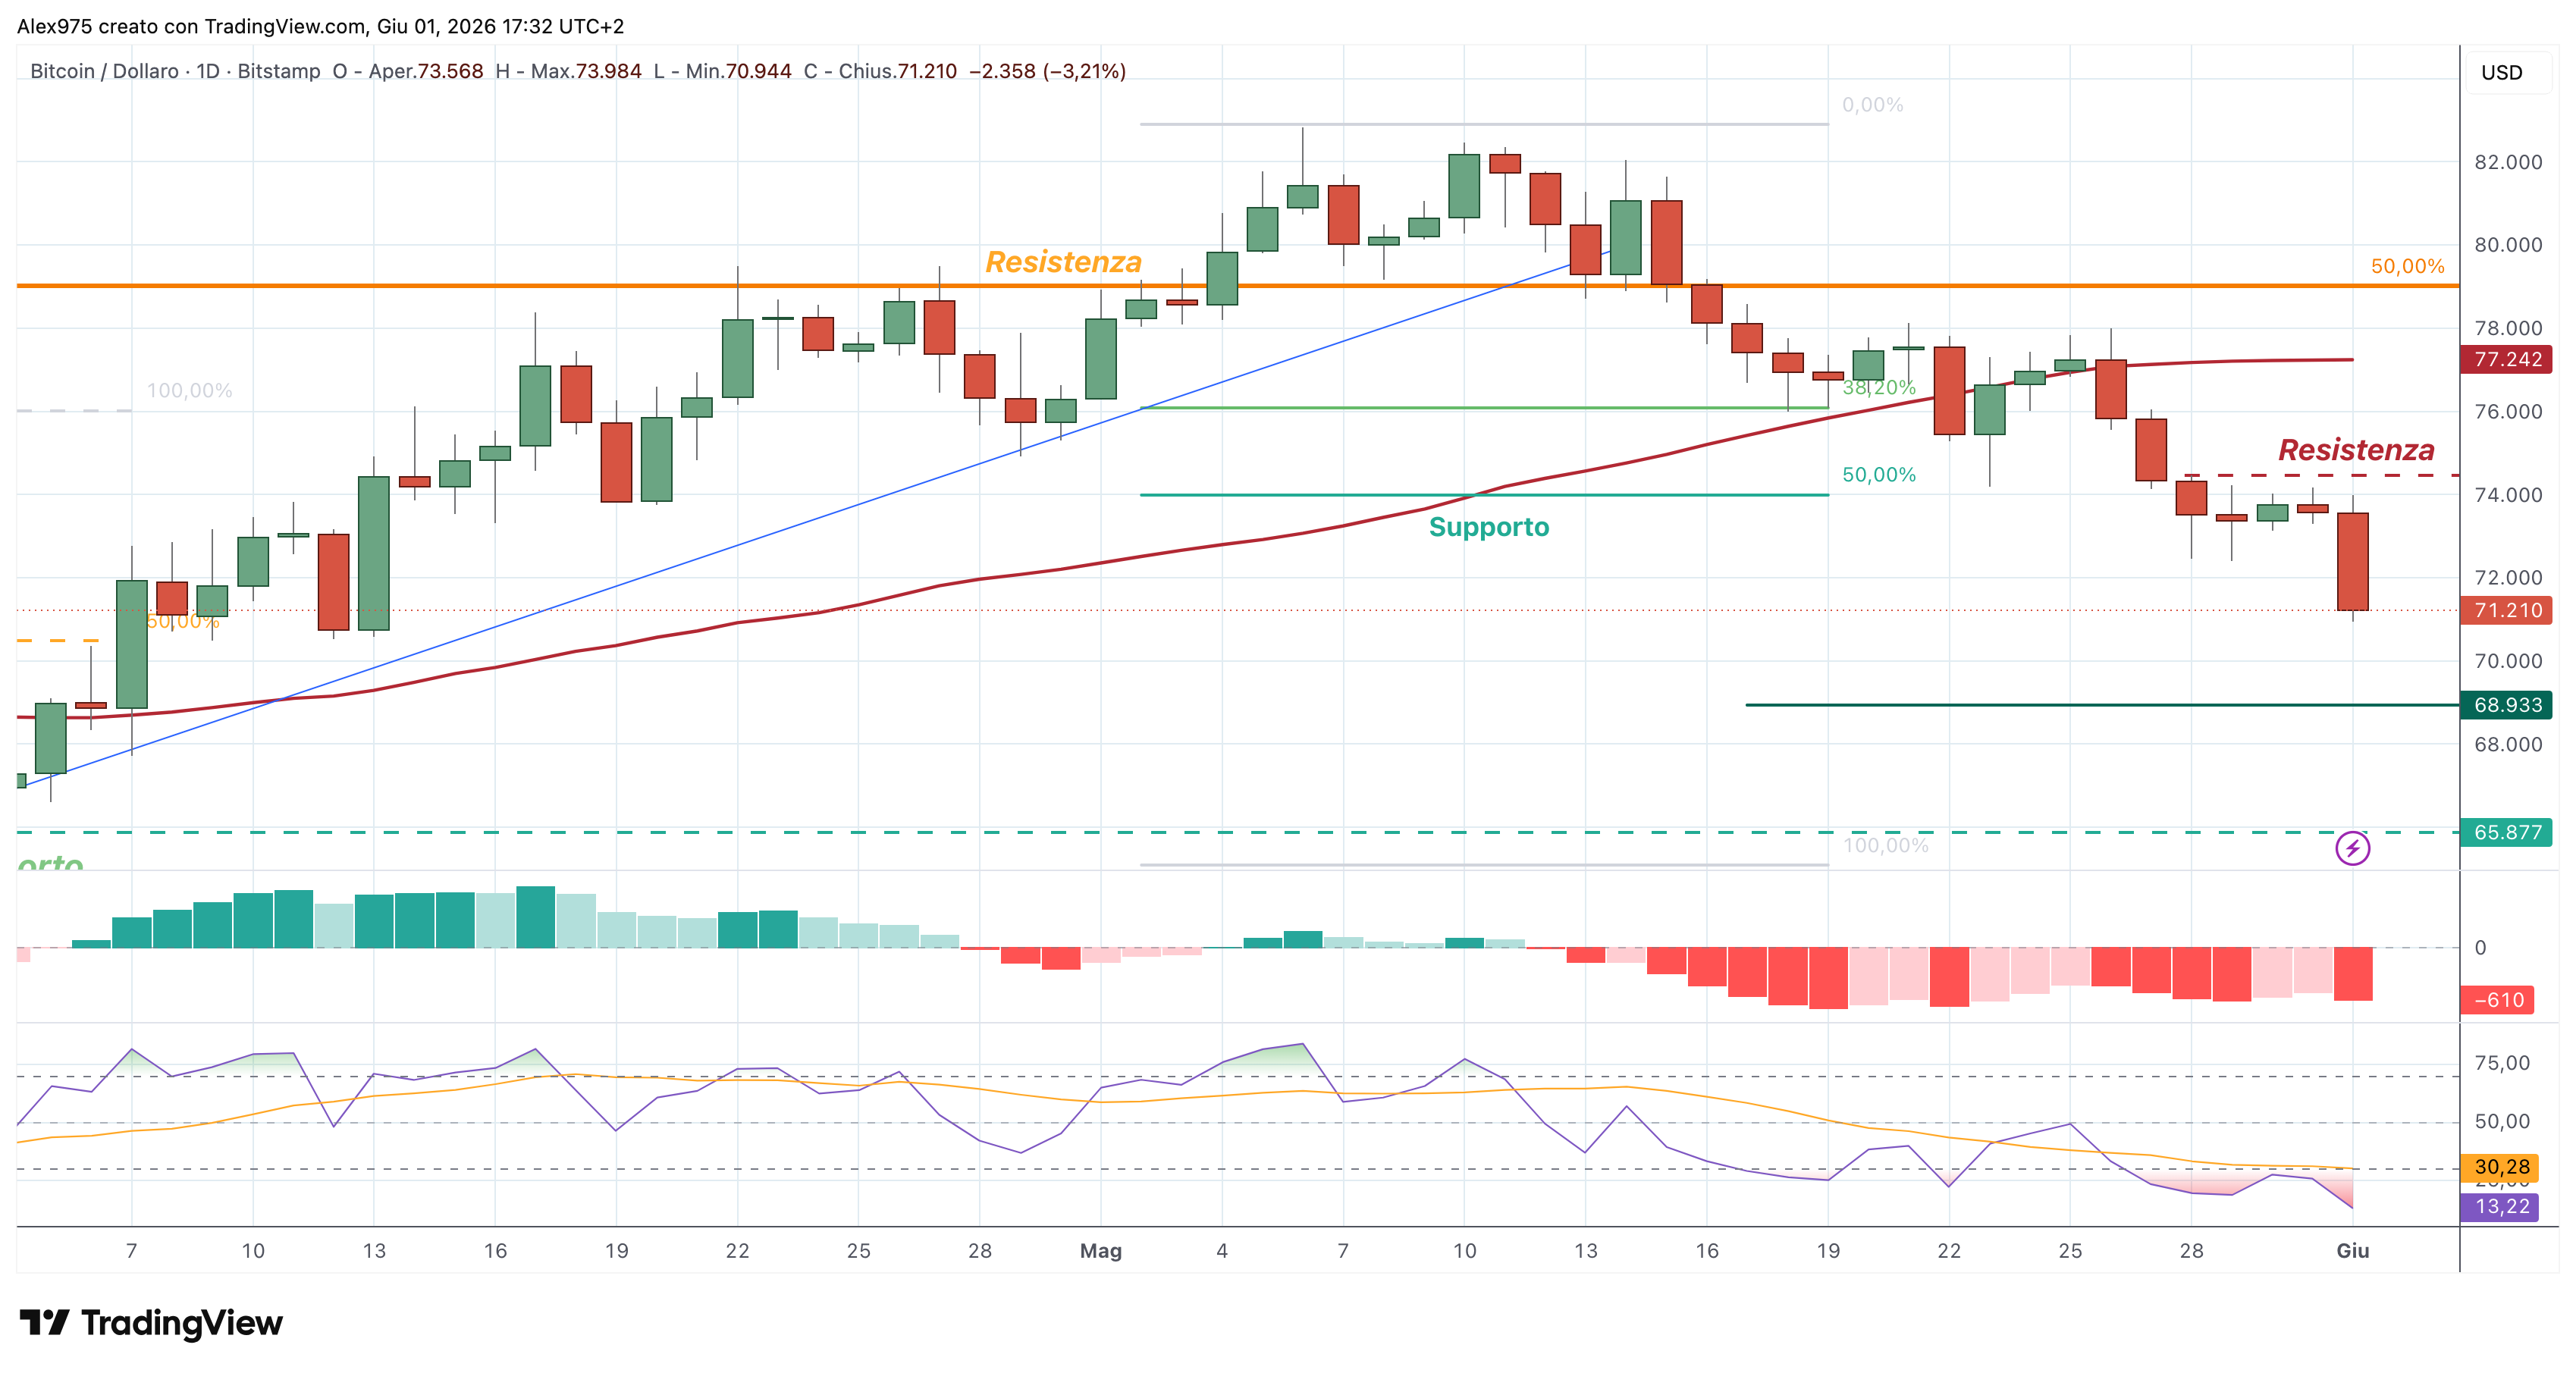2576x1373 pixels.
Task: Click the orange 50,00% label at right edge
Action: pos(2407,266)
